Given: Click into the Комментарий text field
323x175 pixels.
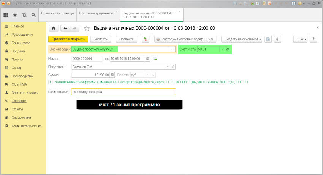Looking at the screenshot, I should tap(123, 92).
